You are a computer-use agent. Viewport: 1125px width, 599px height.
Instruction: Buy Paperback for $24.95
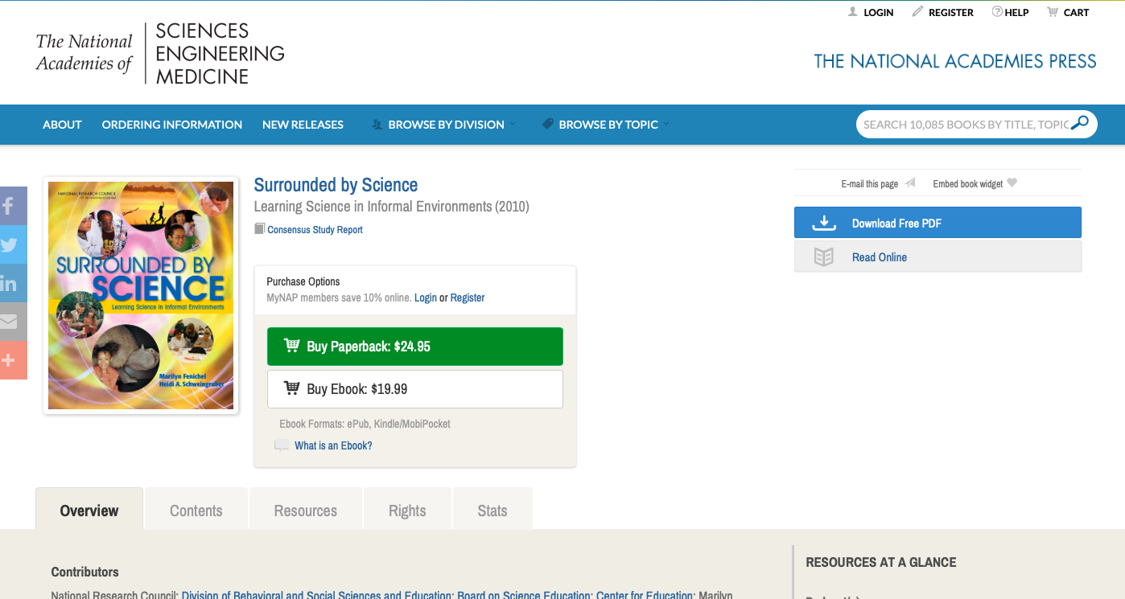point(415,347)
